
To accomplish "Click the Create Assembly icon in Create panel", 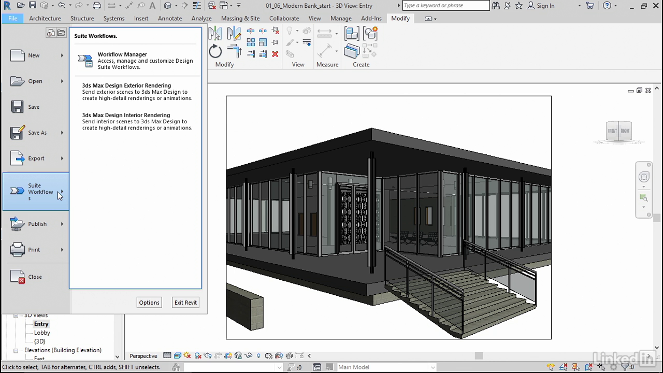I will coord(352,34).
